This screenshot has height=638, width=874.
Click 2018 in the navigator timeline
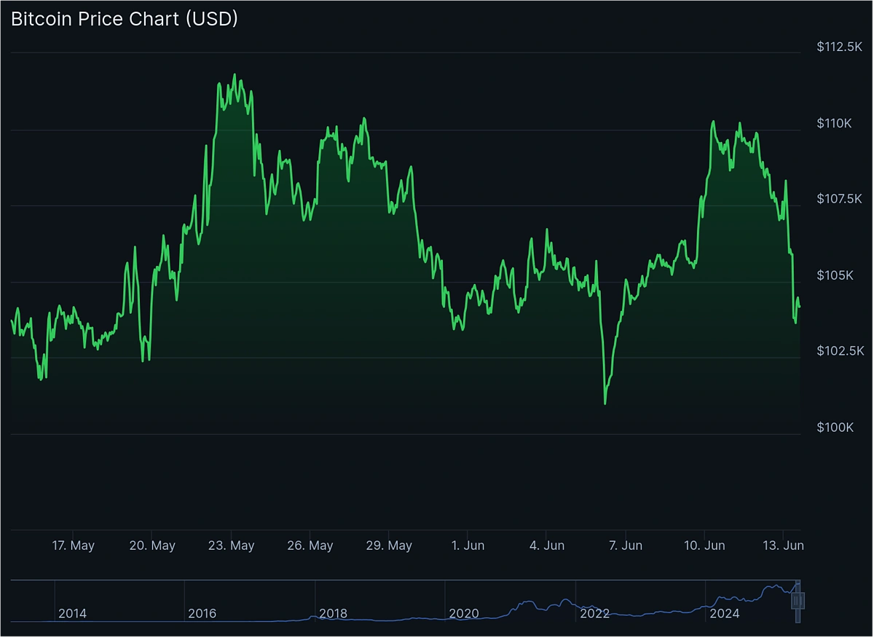(x=333, y=614)
